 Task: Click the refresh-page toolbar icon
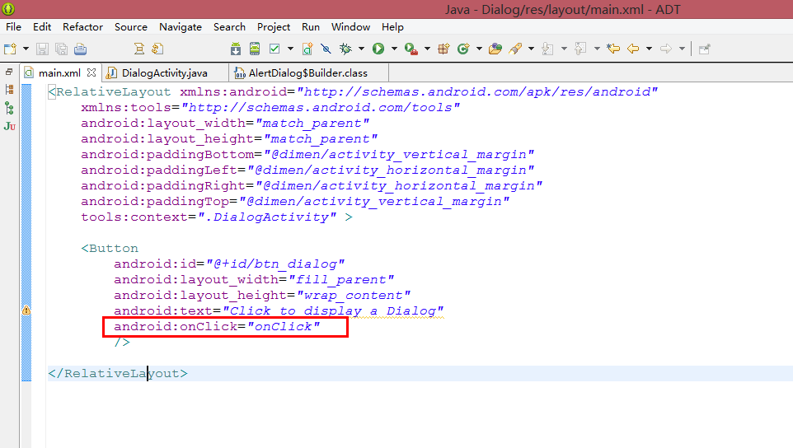pos(157,49)
